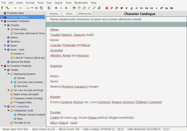
Task: Open the Tree menu
Action: (49, 3)
